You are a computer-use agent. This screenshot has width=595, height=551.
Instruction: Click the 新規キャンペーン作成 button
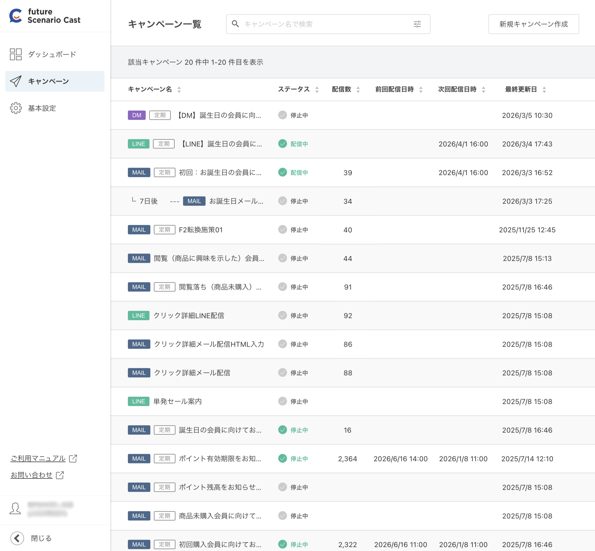click(x=533, y=24)
